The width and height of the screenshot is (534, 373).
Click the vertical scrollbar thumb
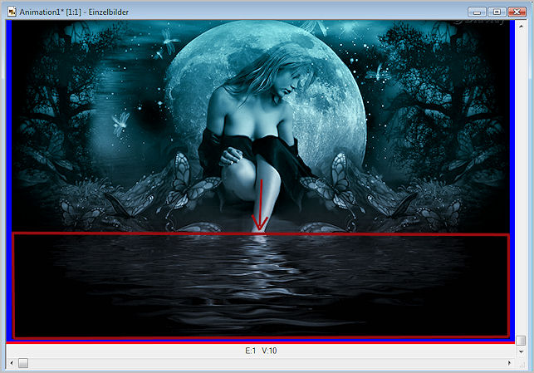tap(521, 341)
